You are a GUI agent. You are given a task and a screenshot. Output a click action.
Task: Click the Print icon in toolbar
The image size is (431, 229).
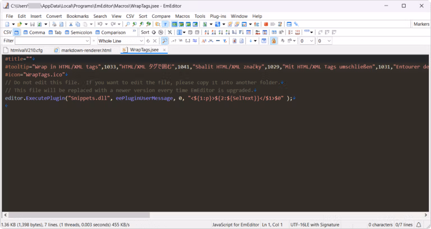point(54,24)
